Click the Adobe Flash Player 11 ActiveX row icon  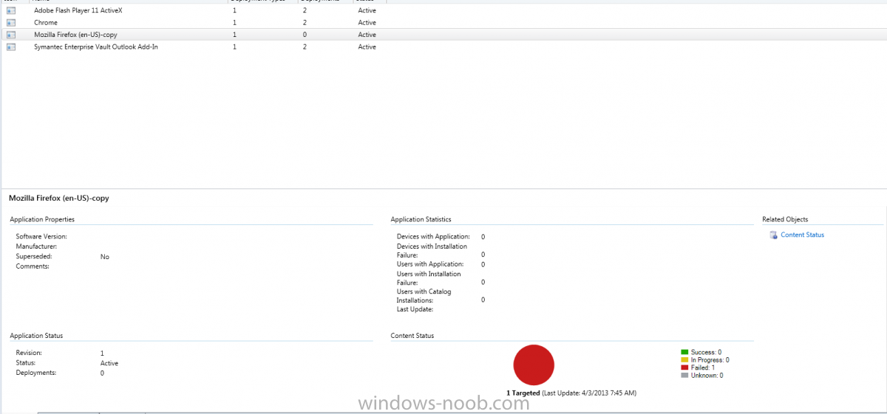tap(11, 11)
